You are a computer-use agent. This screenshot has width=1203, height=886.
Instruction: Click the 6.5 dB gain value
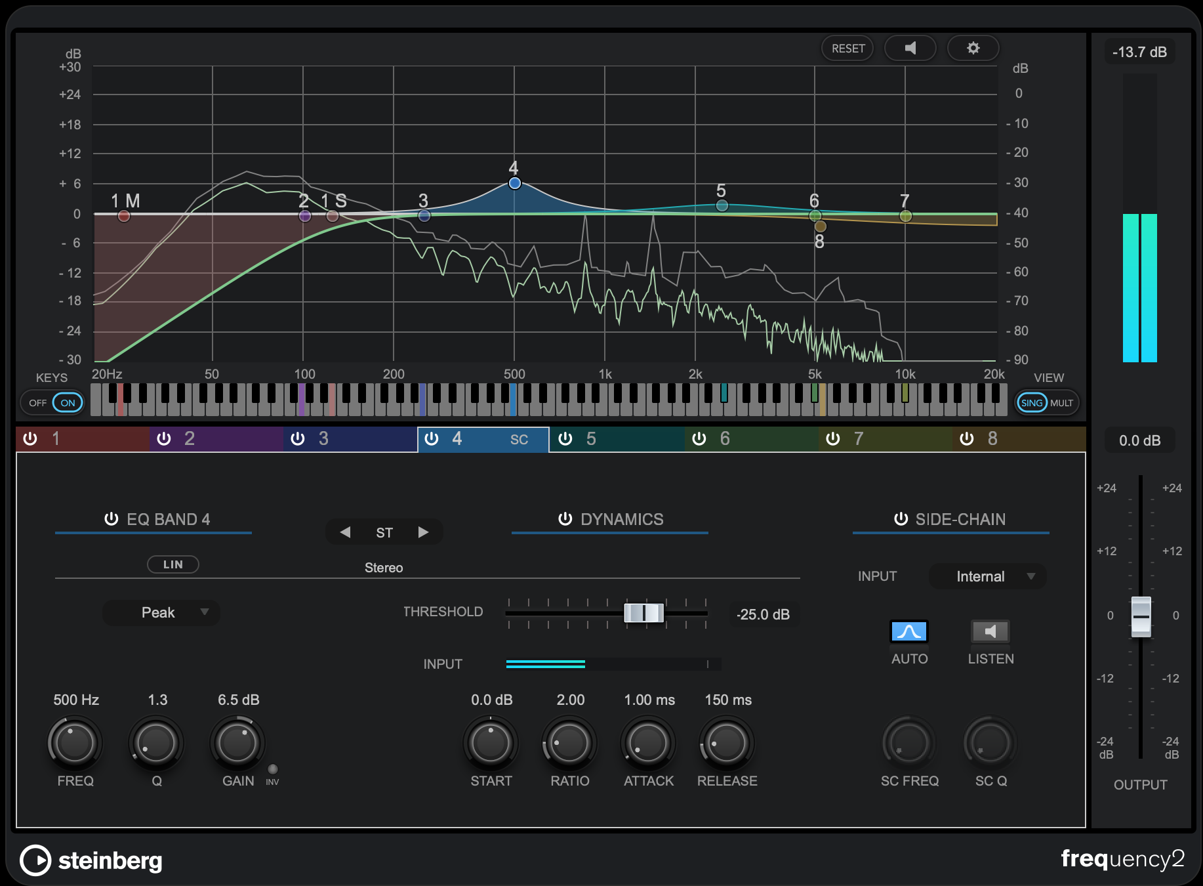(238, 700)
